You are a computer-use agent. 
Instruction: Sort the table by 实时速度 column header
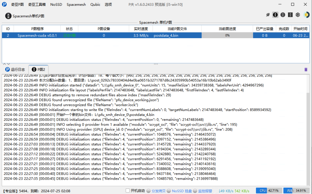click(x=141, y=29)
